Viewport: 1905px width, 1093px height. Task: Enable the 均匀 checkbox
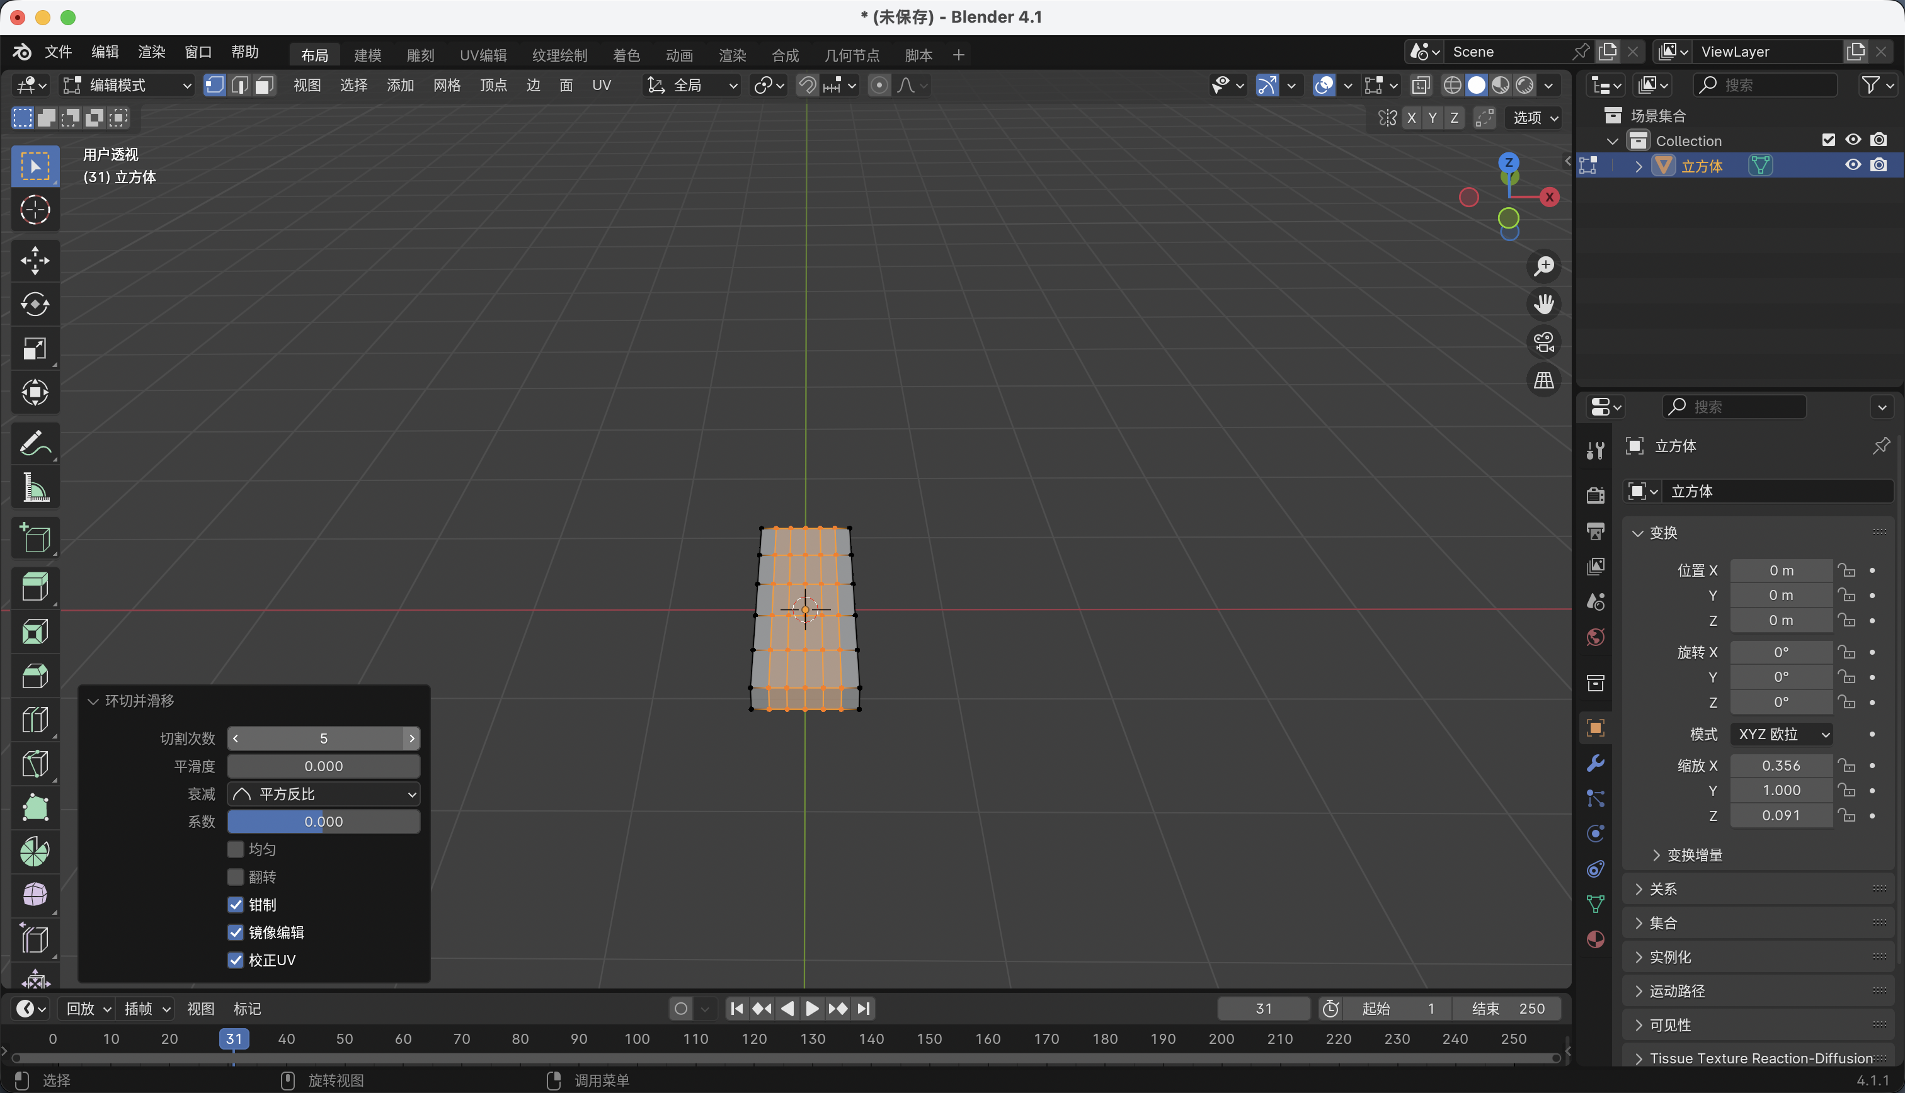(236, 849)
